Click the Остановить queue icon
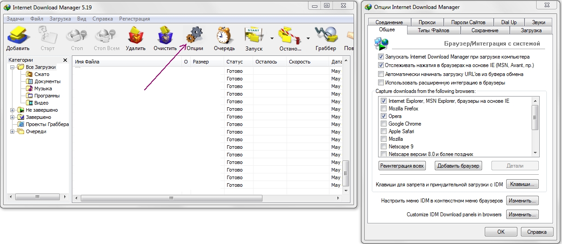562x244 pixels. [x=289, y=35]
